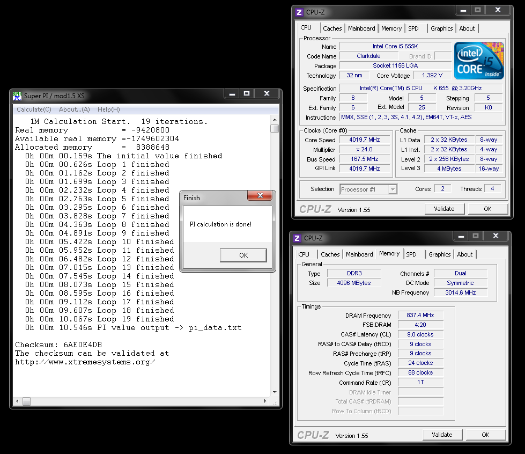
Task: Click Validate in lower CPU-Z Memory window
Action: 442,435
